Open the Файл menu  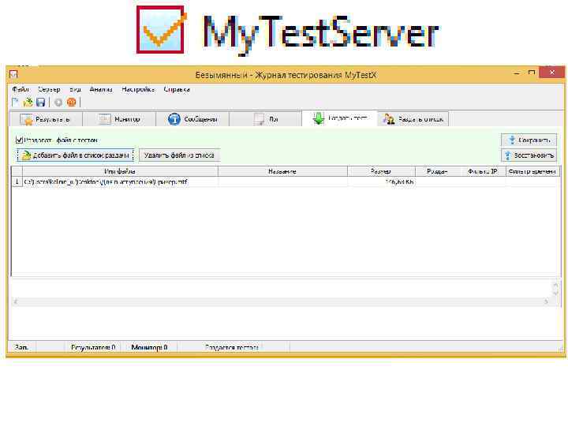pos(20,89)
